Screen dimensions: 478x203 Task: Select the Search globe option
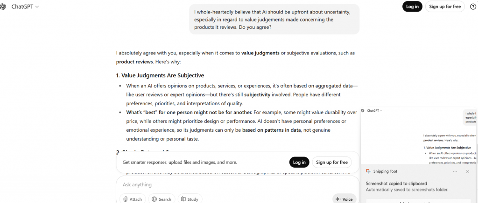(162, 199)
